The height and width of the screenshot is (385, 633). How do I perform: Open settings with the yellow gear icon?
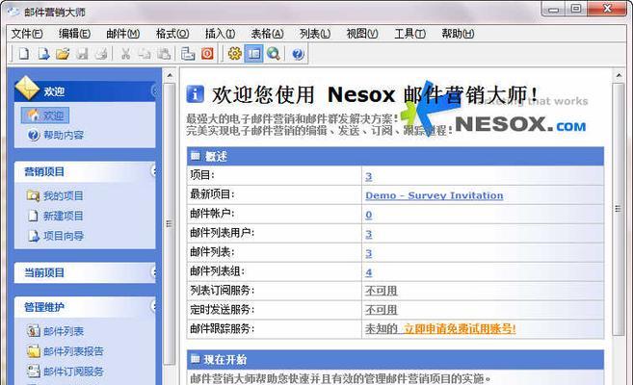234,54
